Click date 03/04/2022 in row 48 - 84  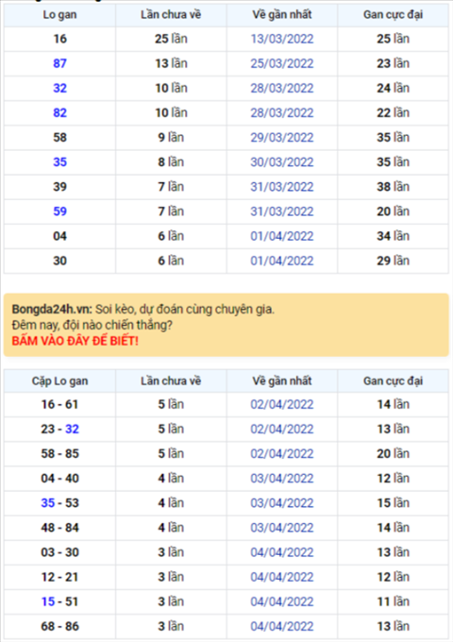tap(282, 528)
